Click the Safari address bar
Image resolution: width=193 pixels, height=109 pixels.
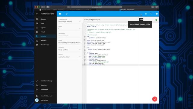[96, 7]
